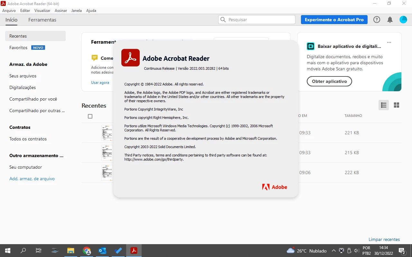Tick the select-all checkbox in Recentes
The image size is (412, 257).
(x=90, y=116)
